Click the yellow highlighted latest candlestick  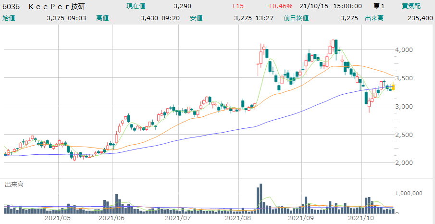coord(393,87)
